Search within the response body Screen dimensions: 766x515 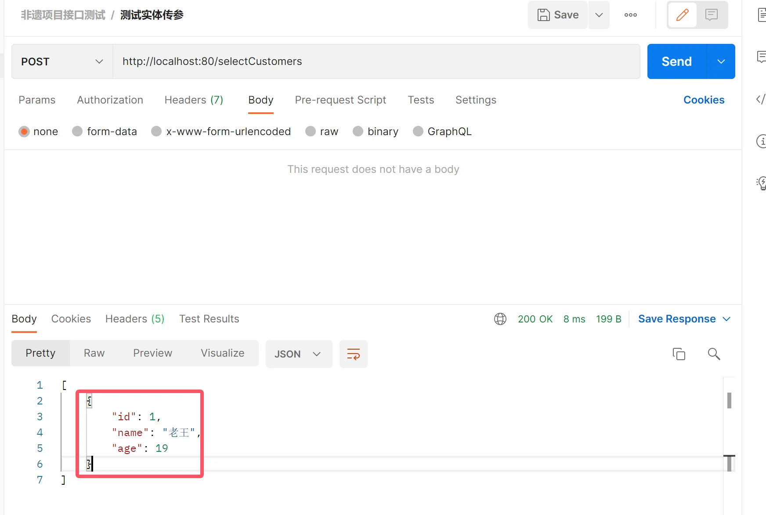click(714, 354)
